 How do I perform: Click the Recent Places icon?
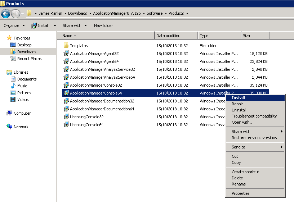pos(13,59)
